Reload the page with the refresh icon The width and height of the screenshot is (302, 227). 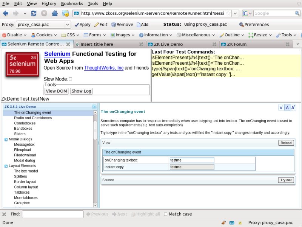tap(34, 13)
